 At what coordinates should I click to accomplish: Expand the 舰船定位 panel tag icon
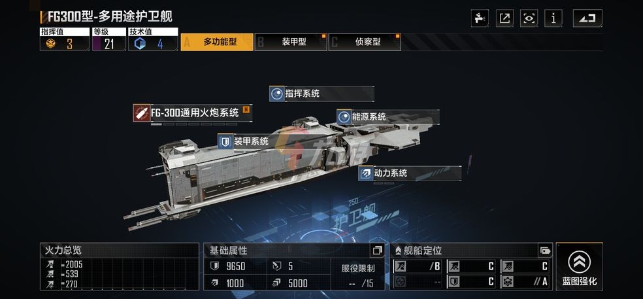pyautogui.click(x=544, y=250)
